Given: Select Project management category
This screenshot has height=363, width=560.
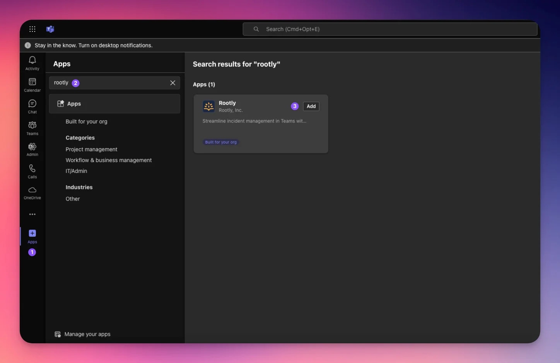Looking at the screenshot, I should pyautogui.click(x=91, y=149).
